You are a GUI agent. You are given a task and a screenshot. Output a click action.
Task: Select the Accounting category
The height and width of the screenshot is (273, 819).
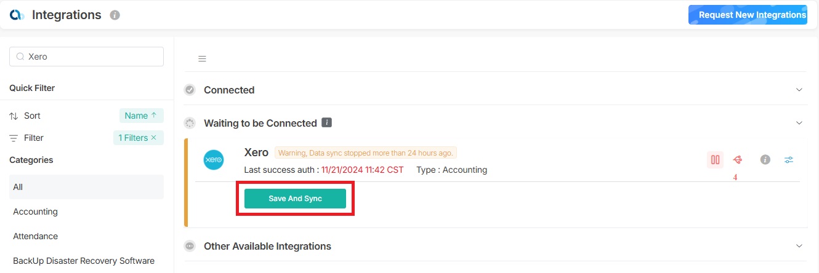(x=36, y=212)
